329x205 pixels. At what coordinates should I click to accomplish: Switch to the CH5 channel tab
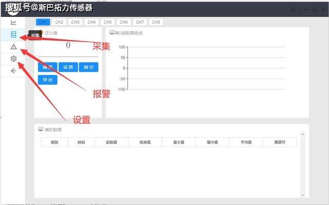(107, 22)
